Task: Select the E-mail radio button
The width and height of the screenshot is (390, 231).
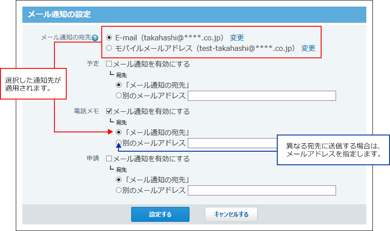Action: tap(109, 38)
